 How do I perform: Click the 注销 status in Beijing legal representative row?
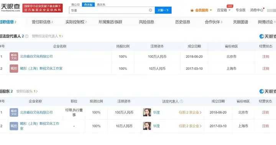[x=266, y=56]
